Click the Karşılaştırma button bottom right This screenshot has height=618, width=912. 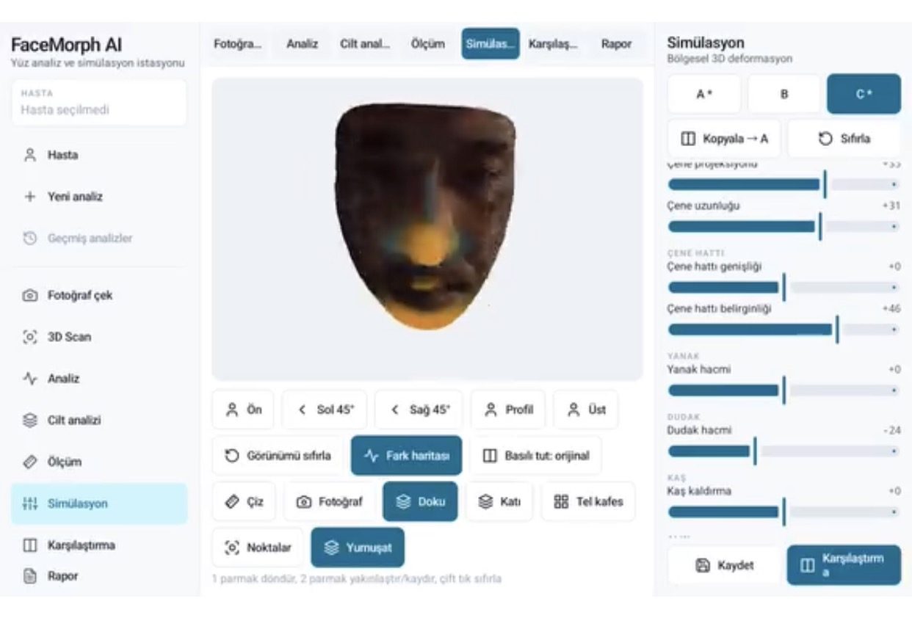click(x=844, y=565)
